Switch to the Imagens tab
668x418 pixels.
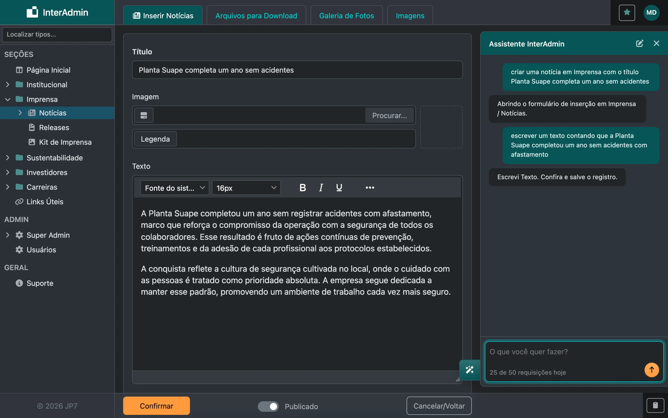pos(410,15)
